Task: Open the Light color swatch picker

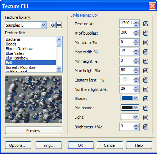Action: [x=130, y=117]
